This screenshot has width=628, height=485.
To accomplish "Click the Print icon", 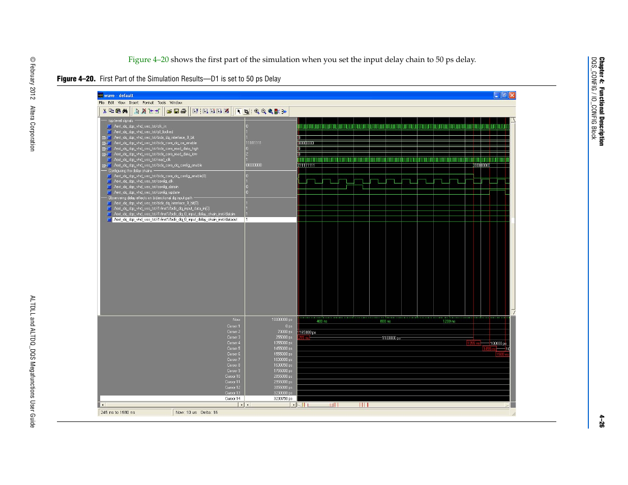I will pyautogui.click(x=183, y=111).
